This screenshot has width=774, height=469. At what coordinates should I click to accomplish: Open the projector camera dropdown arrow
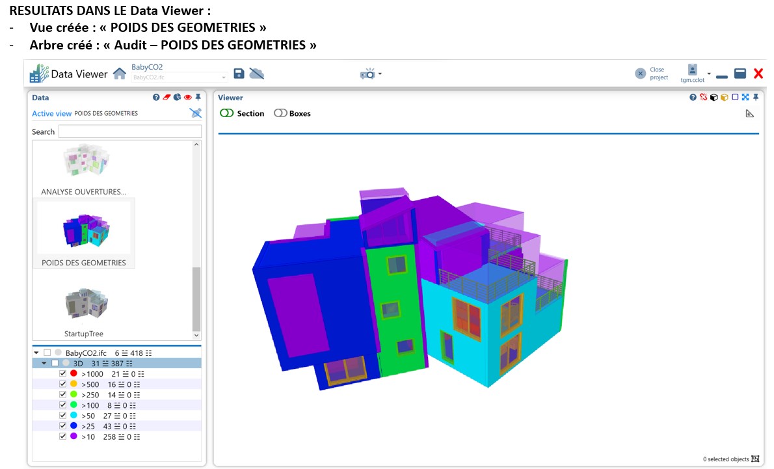[380, 74]
